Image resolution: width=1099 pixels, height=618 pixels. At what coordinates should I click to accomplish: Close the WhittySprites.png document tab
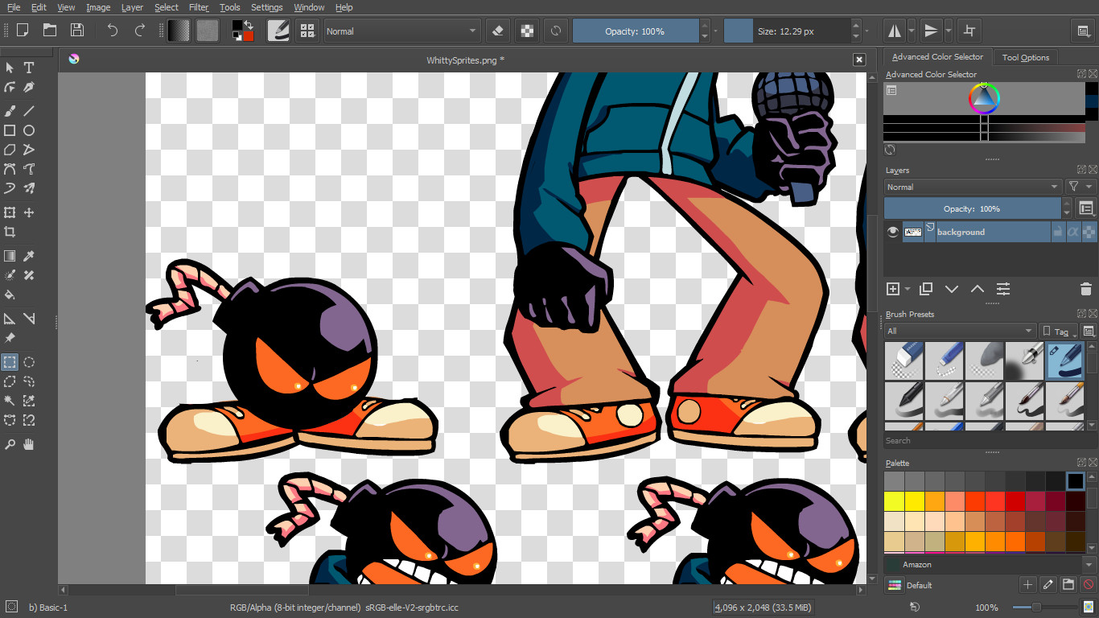point(859,60)
